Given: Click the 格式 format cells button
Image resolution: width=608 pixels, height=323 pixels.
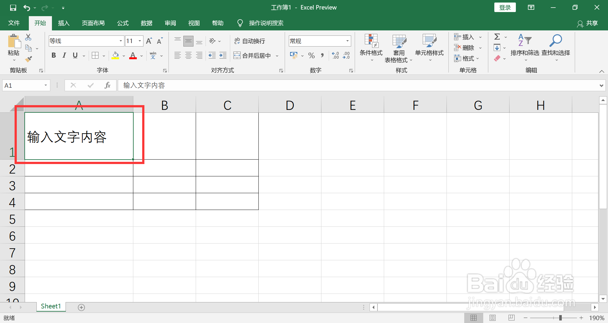Looking at the screenshot, I should (x=464, y=58).
